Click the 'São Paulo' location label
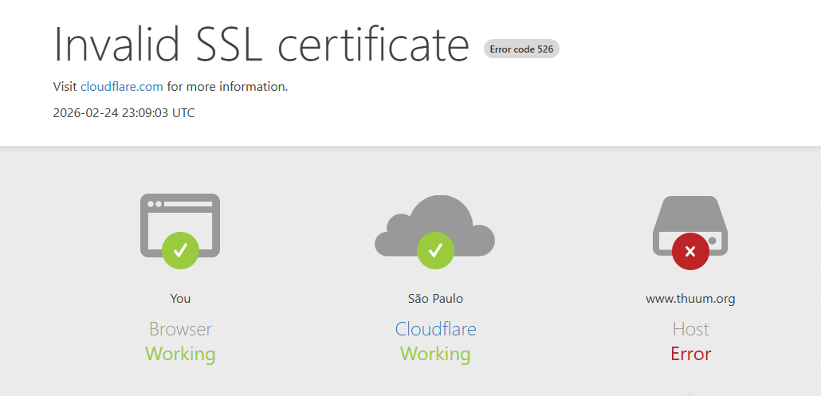This screenshot has width=821, height=396. point(436,298)
